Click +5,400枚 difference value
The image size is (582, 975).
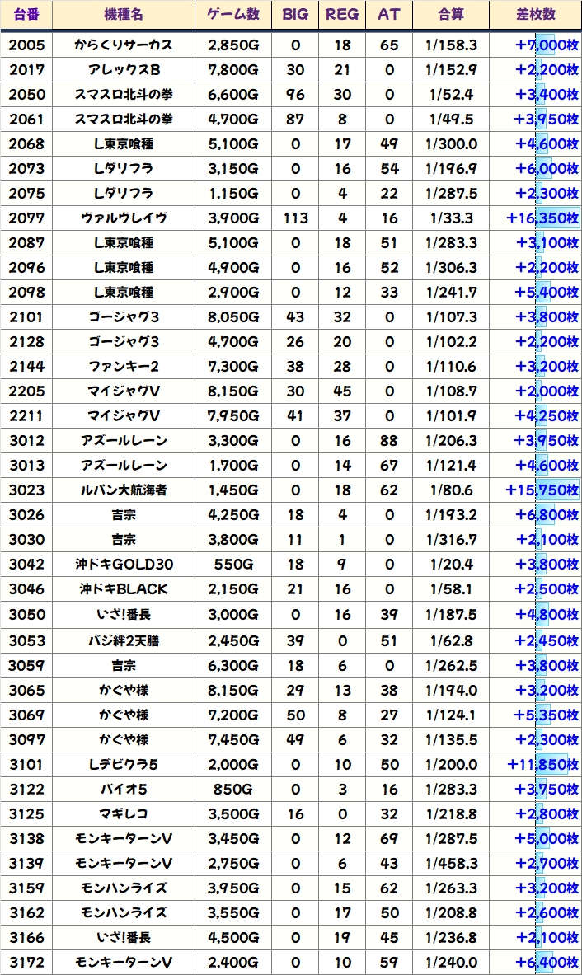[547, 293]
